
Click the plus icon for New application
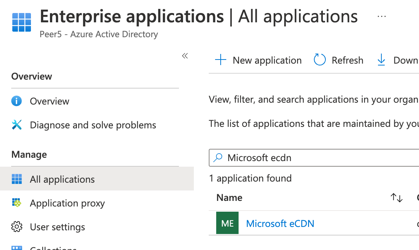(x=221, y=60)
